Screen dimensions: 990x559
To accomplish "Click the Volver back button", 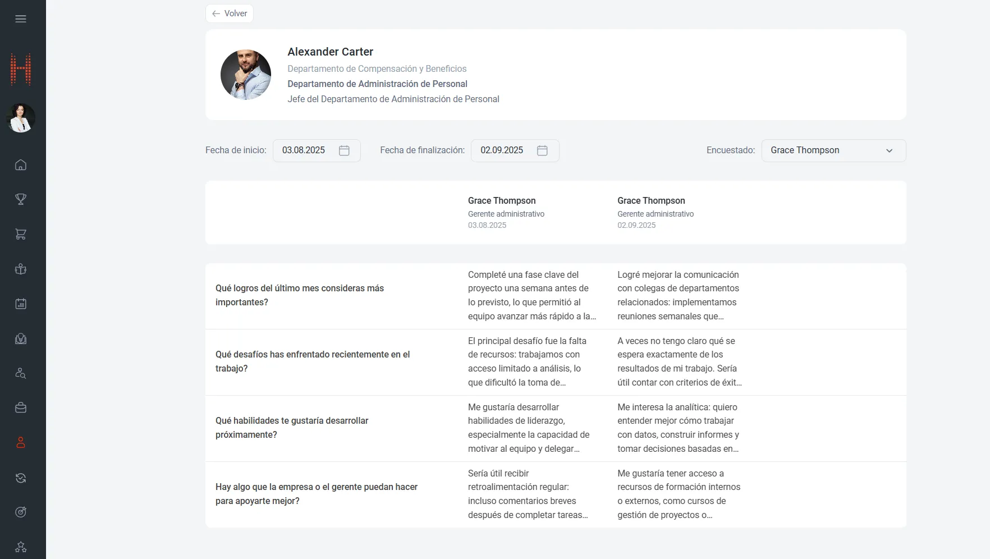I will point(230,13).
